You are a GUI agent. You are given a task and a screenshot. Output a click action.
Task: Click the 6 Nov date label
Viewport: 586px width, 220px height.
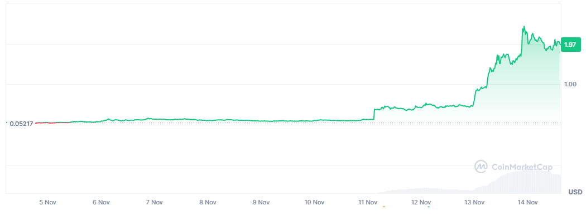click(101, 203)
